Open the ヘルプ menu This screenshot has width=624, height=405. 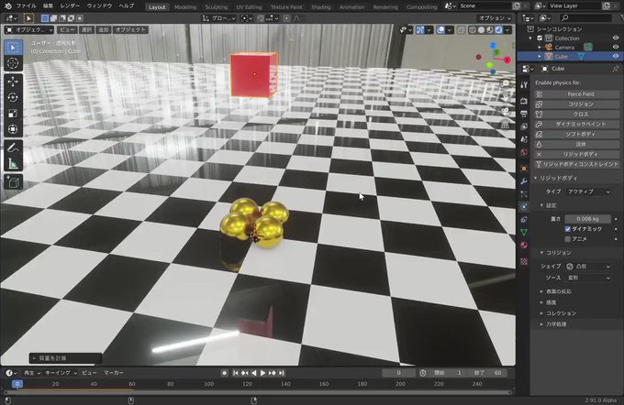[x=127, y=6]
